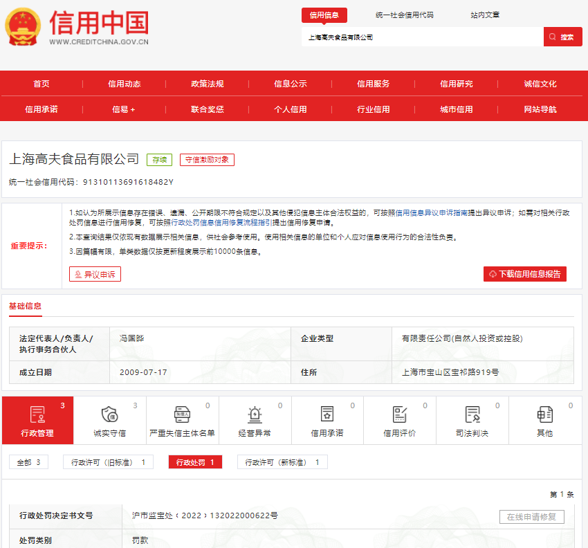Open 网站导航 menu item
Image resolution: width=588 pixels, height=548 pixels.
click(540, 109)
